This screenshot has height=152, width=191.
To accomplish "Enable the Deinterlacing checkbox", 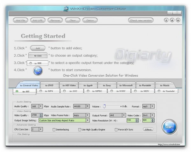I will 54,129.
